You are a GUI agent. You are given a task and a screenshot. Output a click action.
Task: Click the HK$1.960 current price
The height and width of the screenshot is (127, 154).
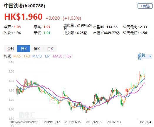[24, 17]
